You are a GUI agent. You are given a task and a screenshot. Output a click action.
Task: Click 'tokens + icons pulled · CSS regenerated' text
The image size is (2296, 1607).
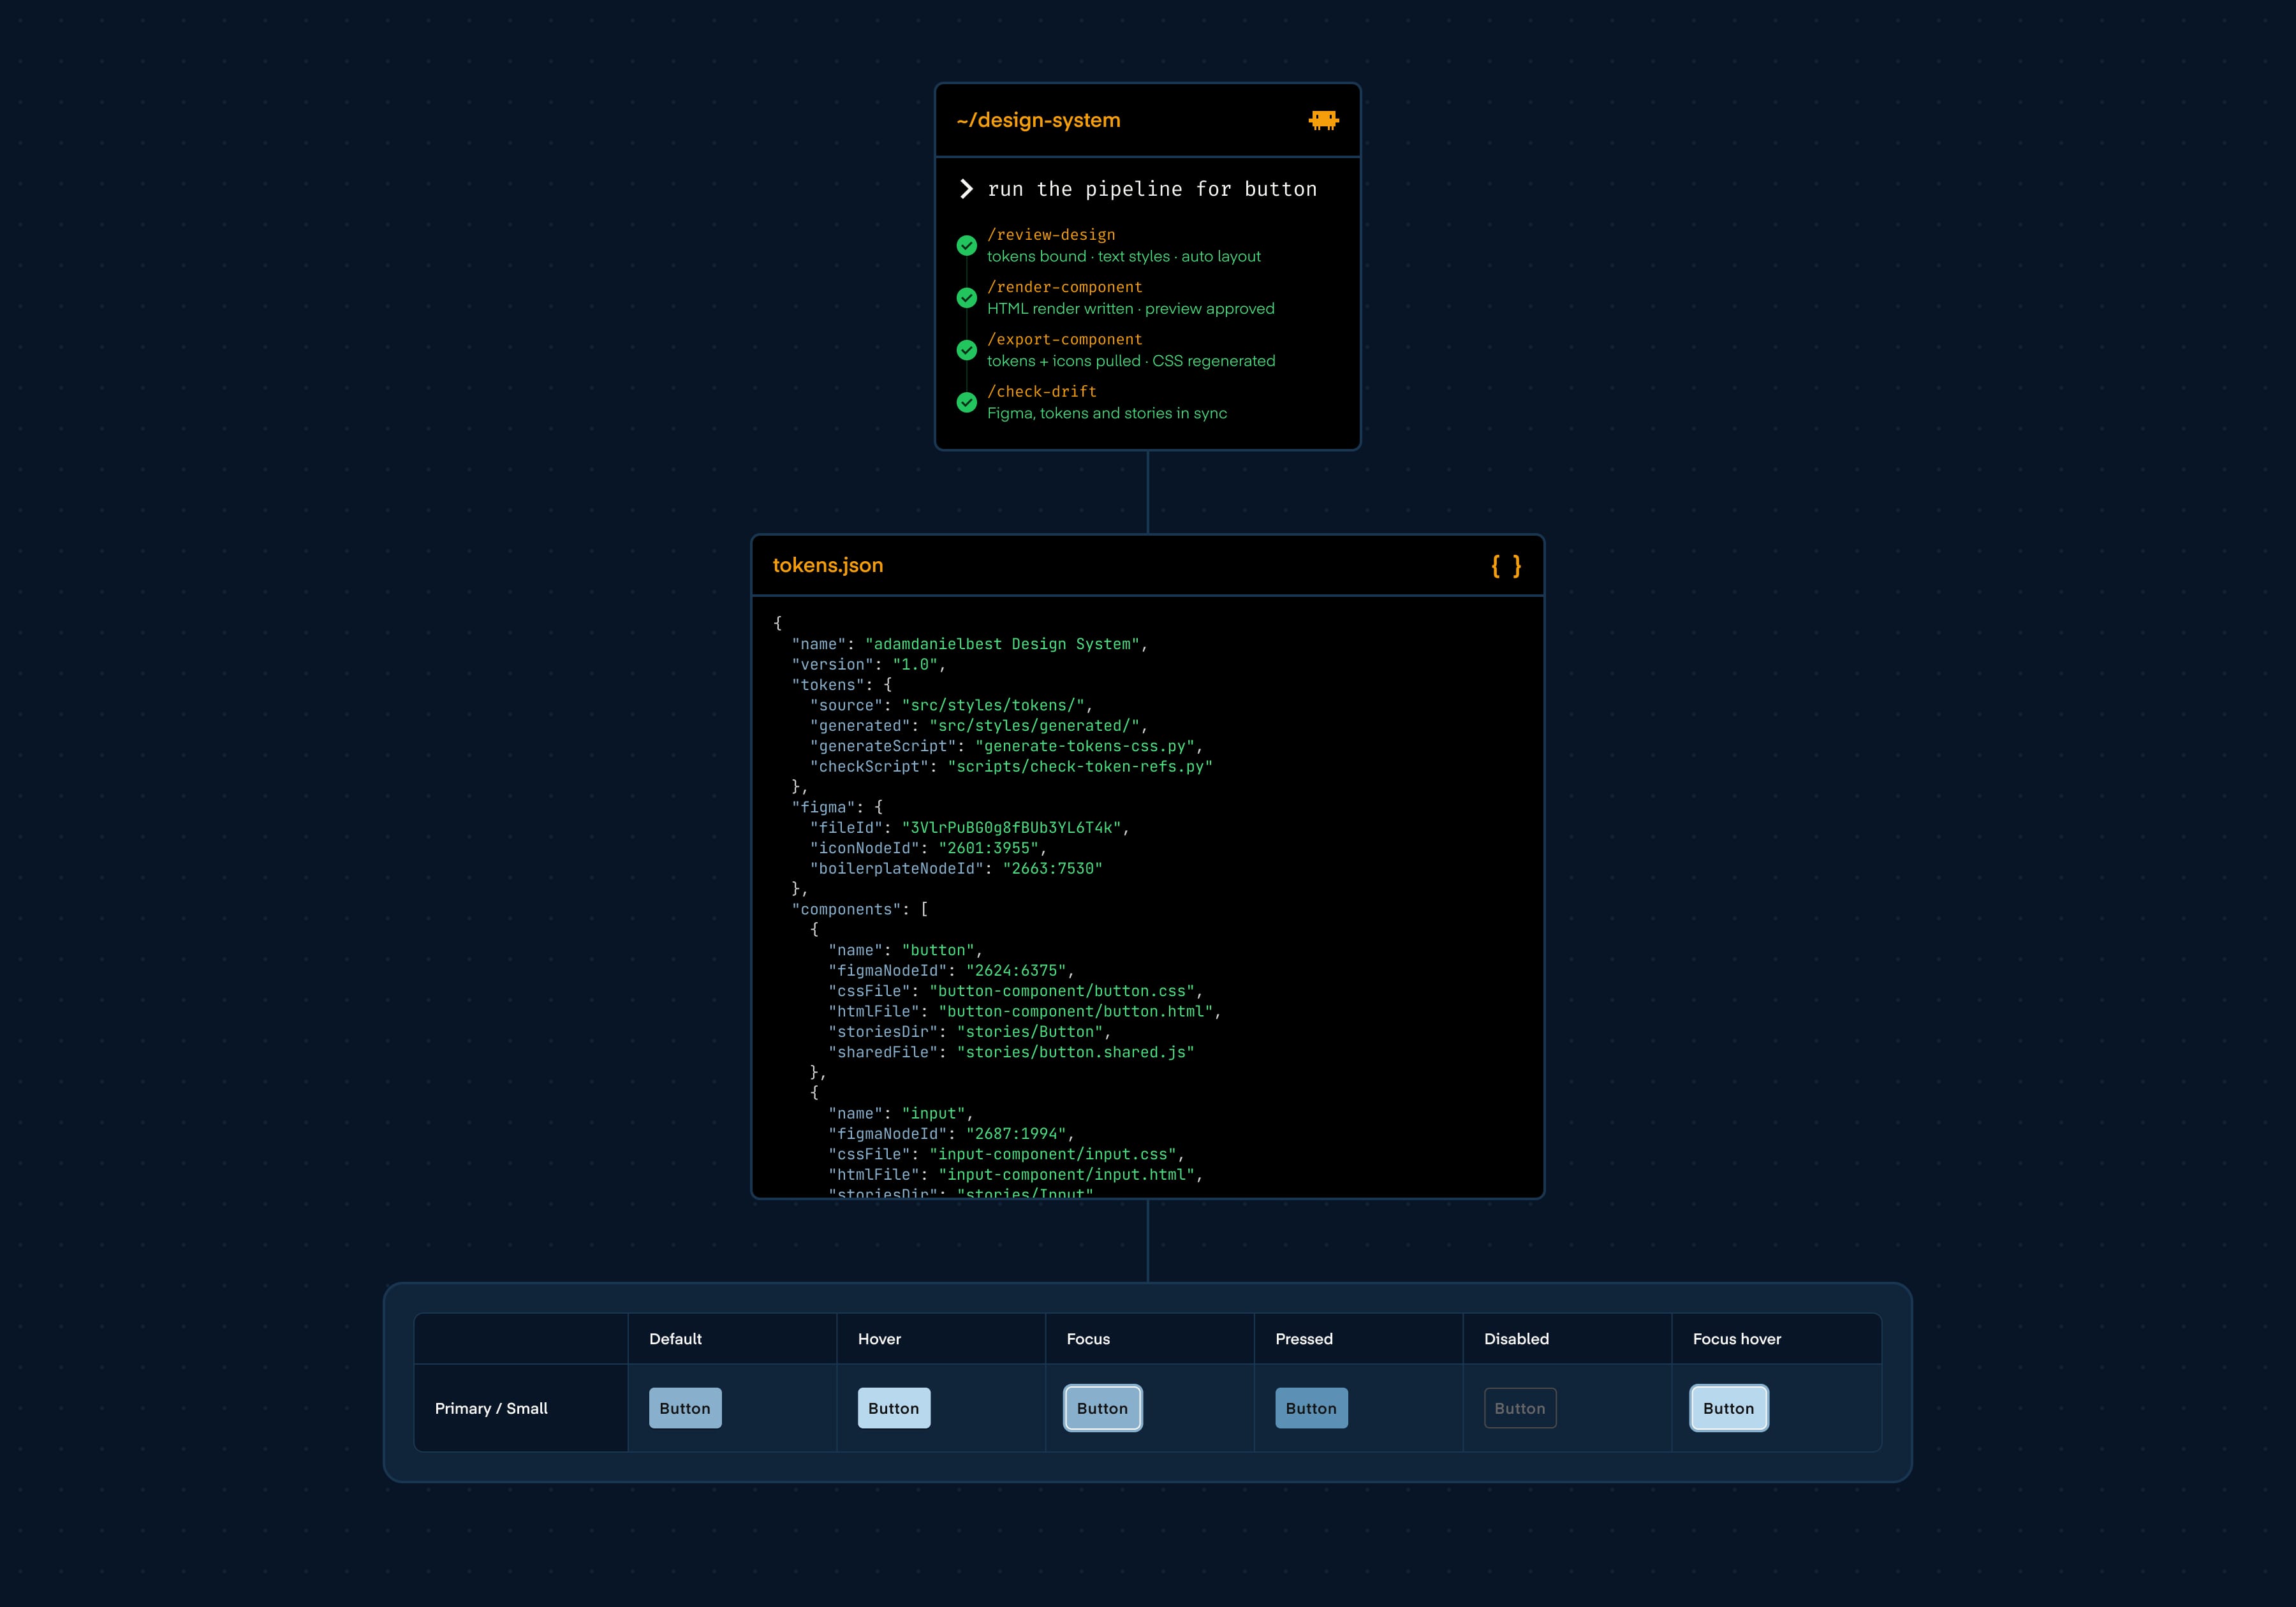point(1131,361)
